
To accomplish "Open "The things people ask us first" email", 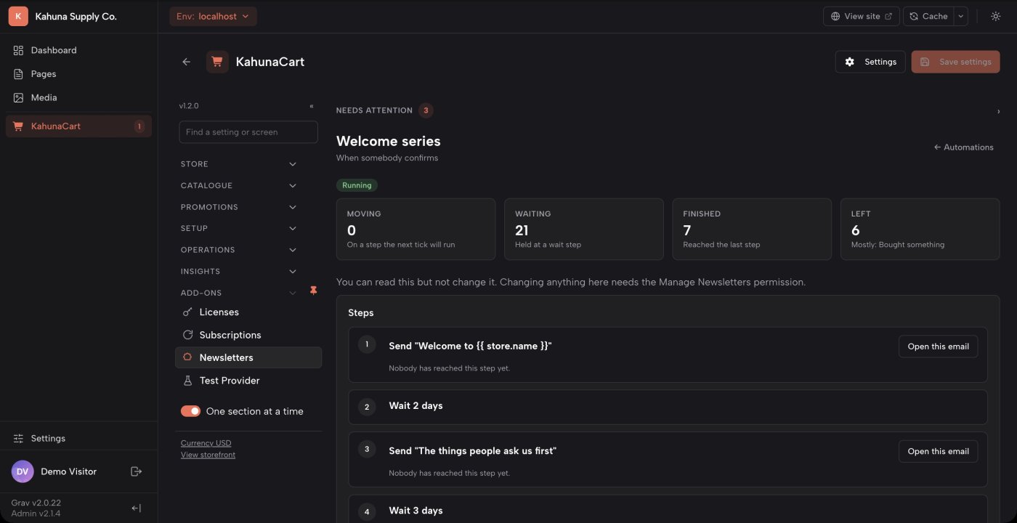I will point(938,451).
